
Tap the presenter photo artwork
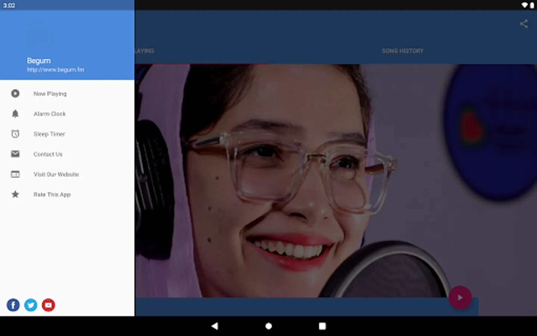pyautogui.click(x=336, y=181)
